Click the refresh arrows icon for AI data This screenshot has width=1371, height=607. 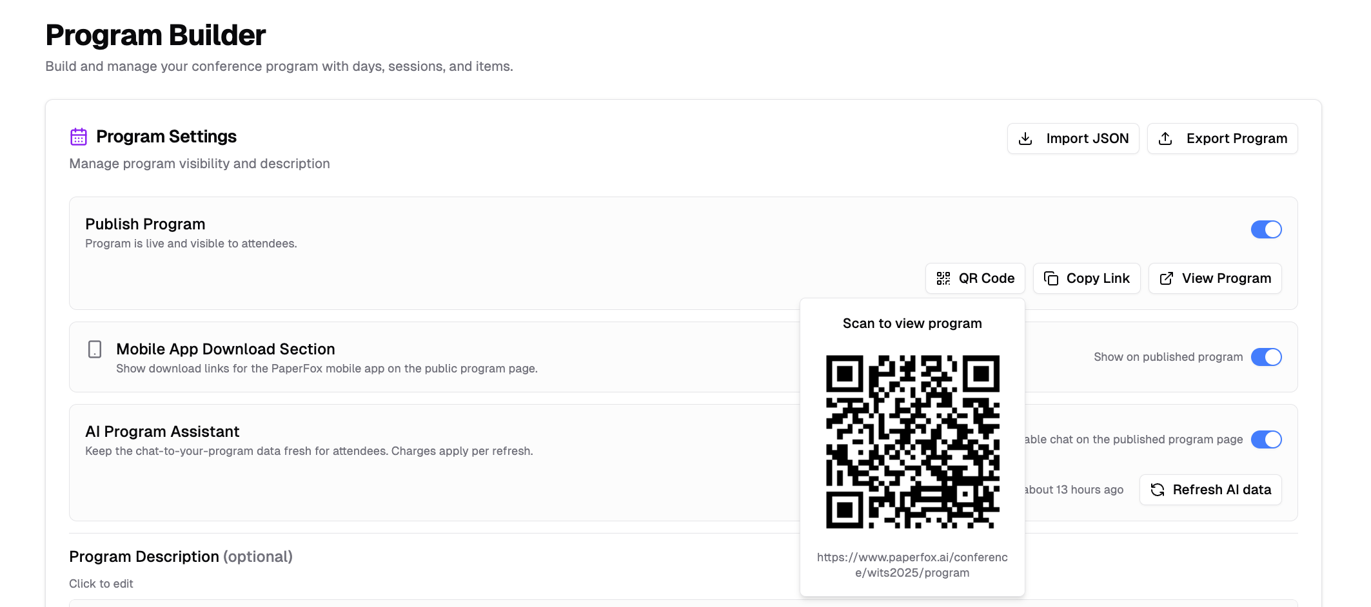[x=1158, y=490]
